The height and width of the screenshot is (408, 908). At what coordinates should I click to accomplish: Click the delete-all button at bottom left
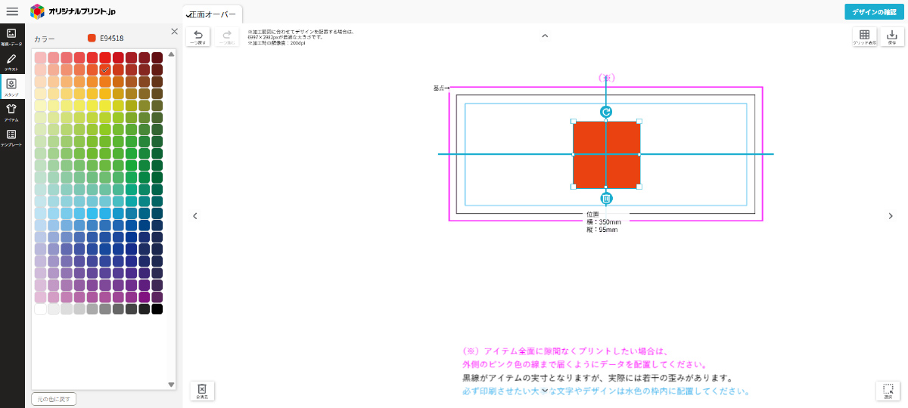(202, 391)
